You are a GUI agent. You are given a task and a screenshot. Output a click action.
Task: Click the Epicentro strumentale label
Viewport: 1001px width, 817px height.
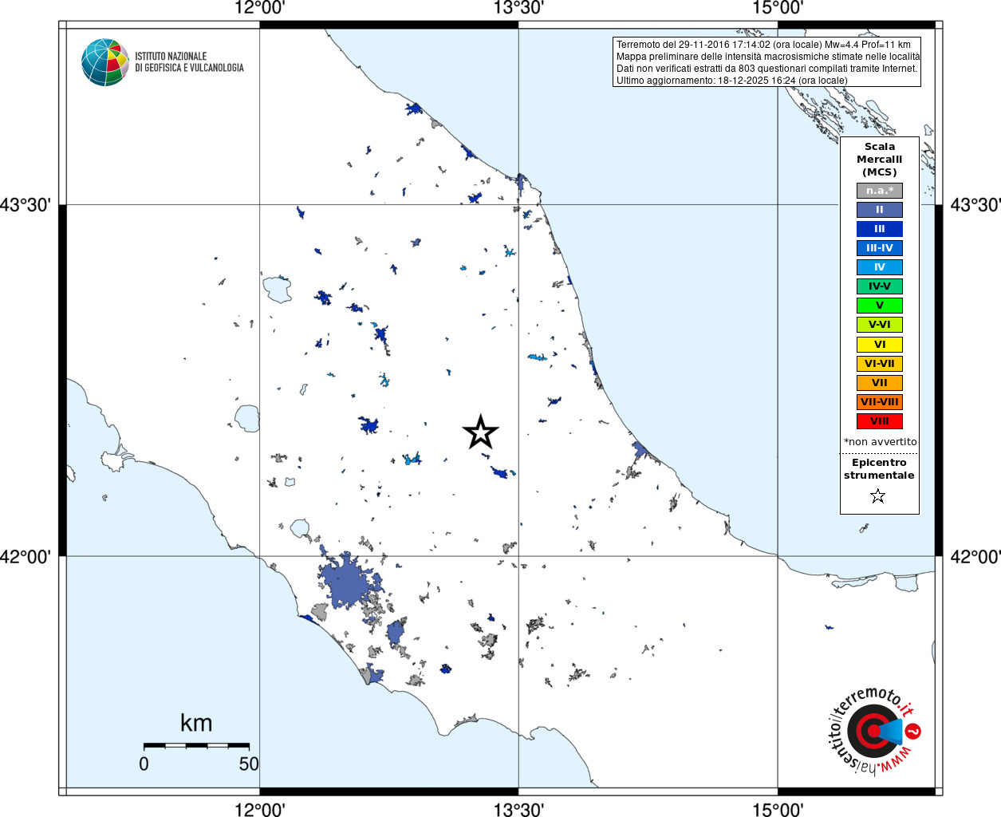click(x=879, y=469)
